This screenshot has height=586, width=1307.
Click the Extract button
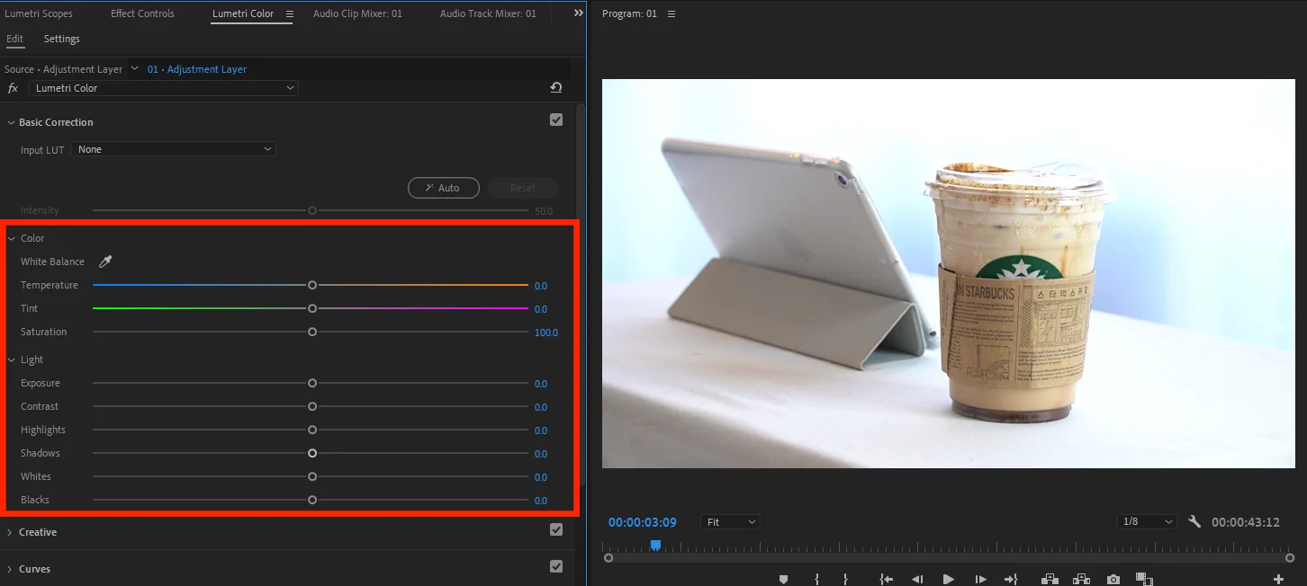(x=1081, y=580)
